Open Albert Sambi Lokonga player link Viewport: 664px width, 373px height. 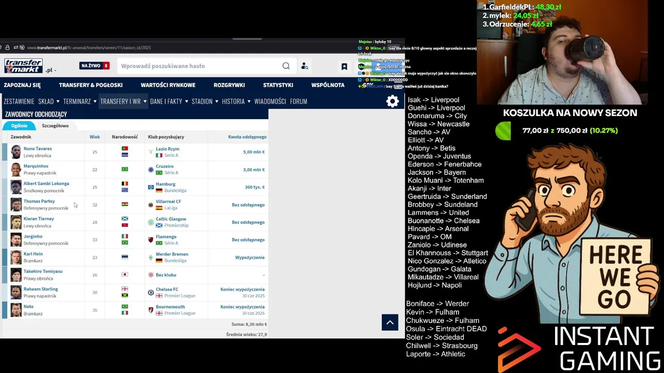46,183
